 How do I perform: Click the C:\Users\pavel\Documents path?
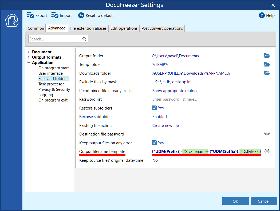point(175,56)
